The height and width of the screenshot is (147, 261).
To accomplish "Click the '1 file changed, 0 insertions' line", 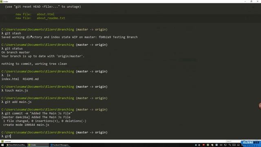I will (x=44, y=121).
